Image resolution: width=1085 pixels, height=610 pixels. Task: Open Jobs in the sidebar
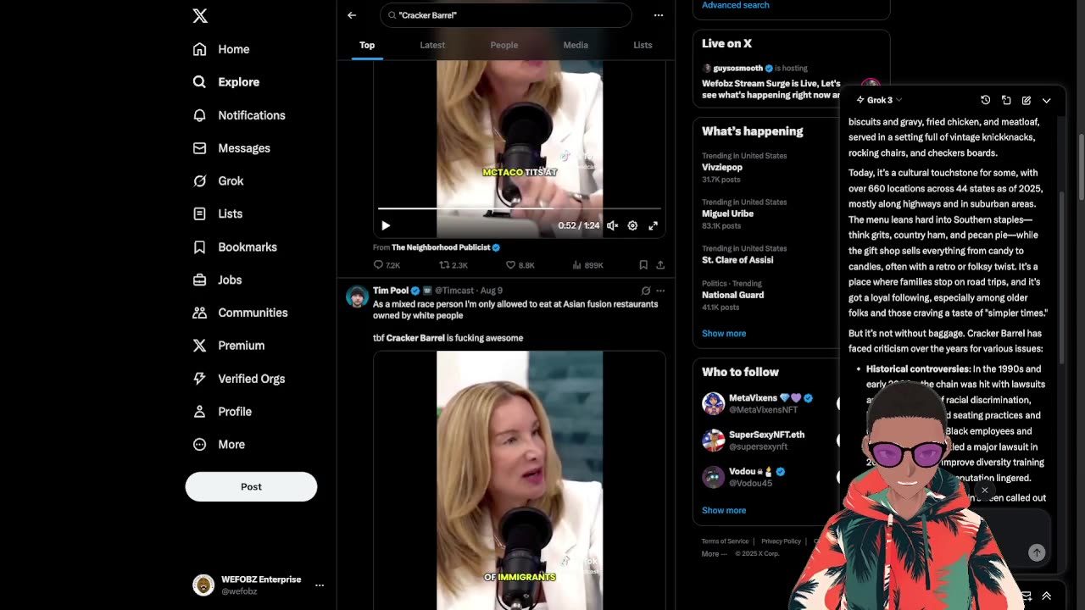pyautogui.click(x=217, y=280)
